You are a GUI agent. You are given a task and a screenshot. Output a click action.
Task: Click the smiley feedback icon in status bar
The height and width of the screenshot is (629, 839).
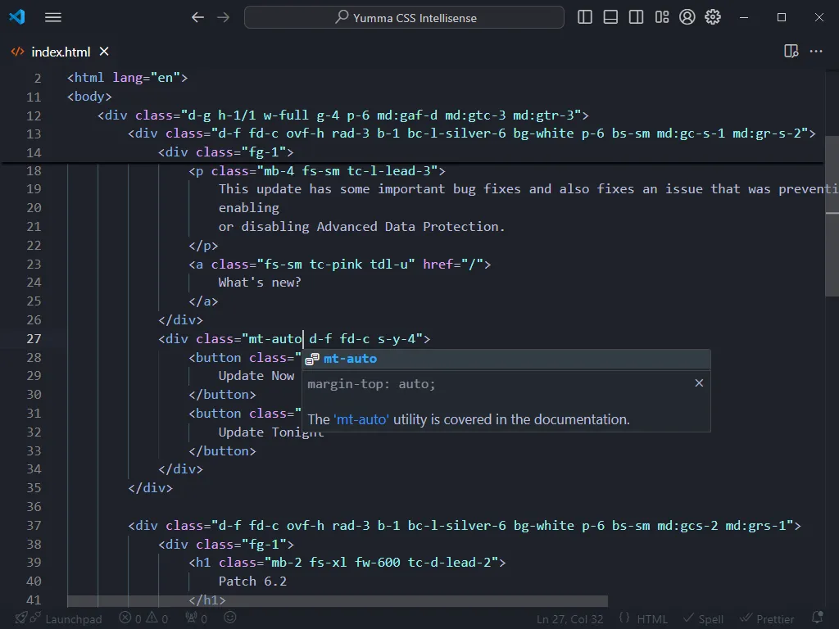[230, 618]
